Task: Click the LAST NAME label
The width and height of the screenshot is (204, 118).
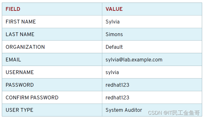Action: click(20, 34)
